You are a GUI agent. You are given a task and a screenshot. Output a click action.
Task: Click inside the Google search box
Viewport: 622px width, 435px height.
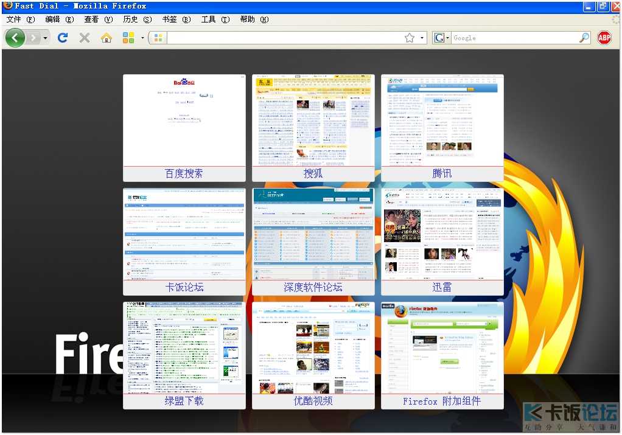coord(515,38)
